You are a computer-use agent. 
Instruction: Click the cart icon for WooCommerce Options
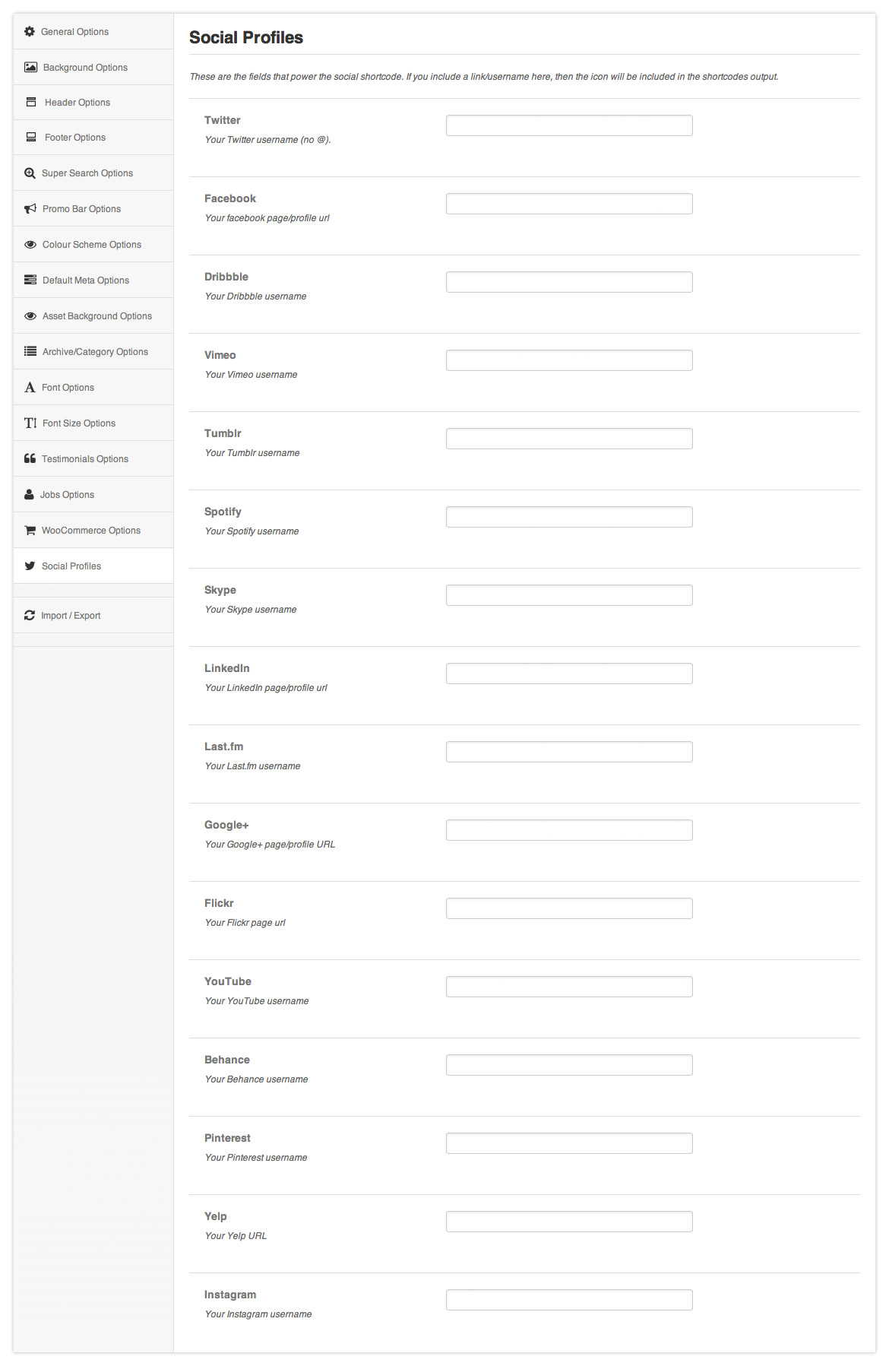coord(30,530)
